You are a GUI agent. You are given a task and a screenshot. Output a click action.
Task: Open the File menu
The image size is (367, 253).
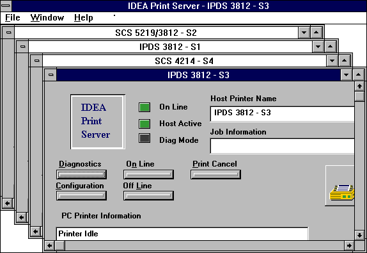click(13, 18)
